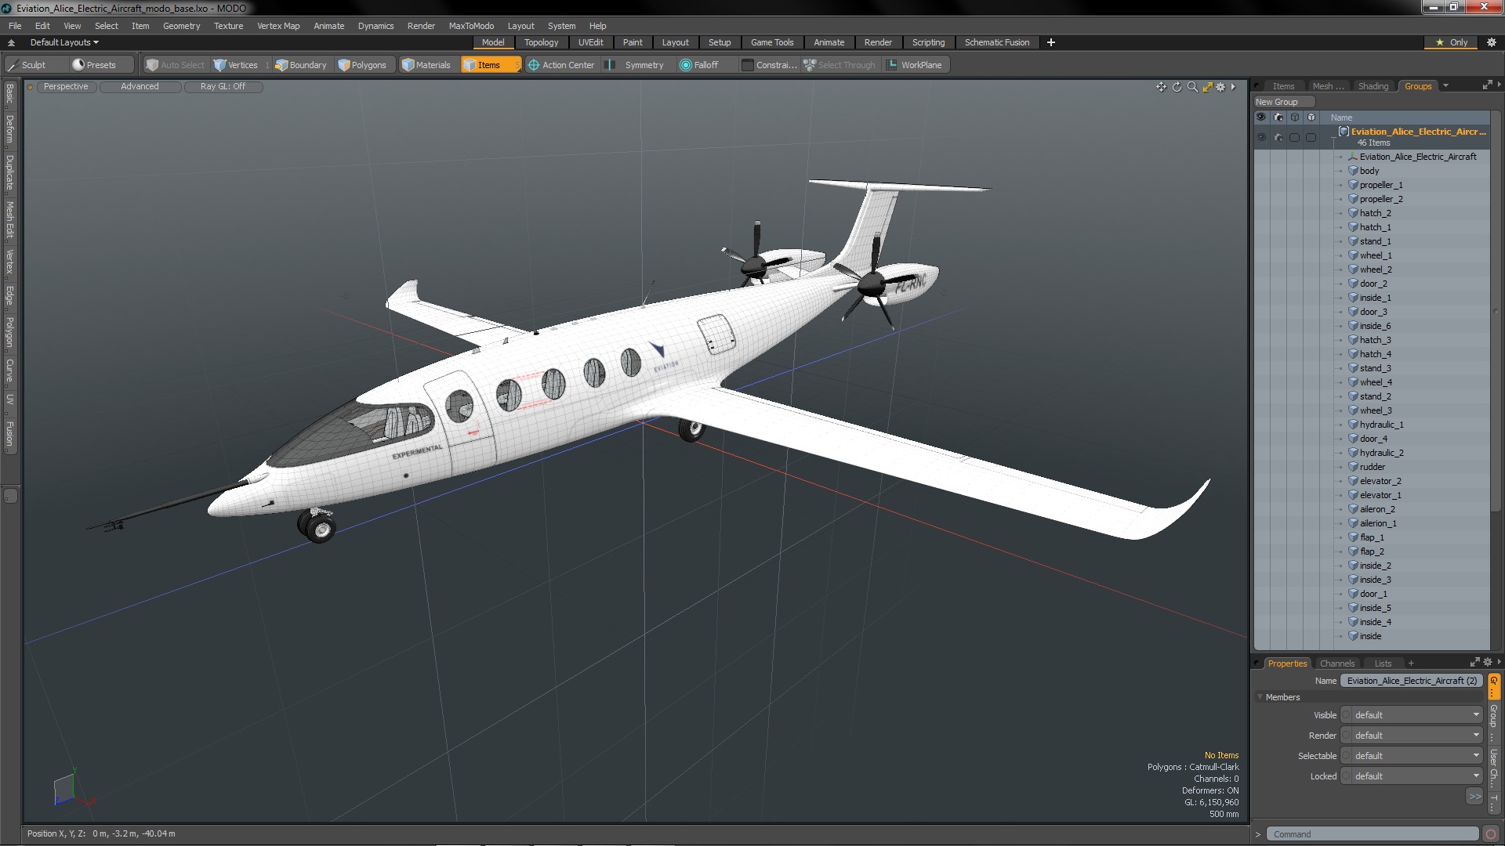Maximize the Groups panel
Screen dimensions: 1505x846
tap(1487, 85)
